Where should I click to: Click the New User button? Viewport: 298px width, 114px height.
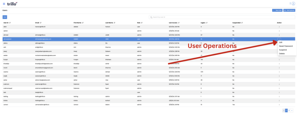(x=277, y=10)
